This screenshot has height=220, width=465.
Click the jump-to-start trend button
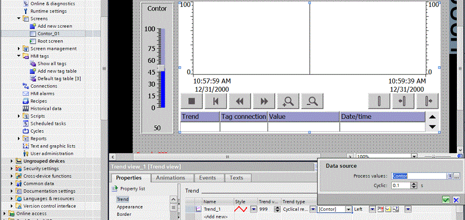(216, 101)
